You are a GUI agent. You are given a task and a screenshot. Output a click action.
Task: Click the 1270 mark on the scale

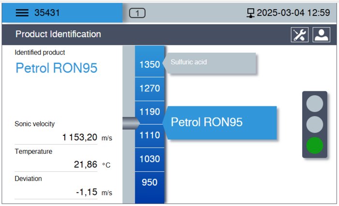pos(150,88)
